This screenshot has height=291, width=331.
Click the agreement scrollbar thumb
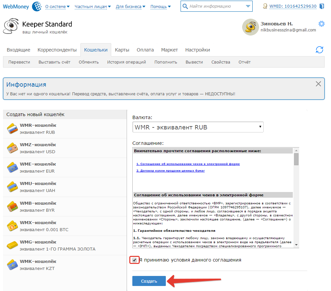coord(296,159)
